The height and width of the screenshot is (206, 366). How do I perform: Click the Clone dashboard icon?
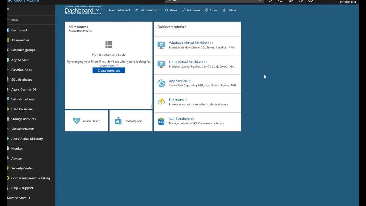(207, 10)
